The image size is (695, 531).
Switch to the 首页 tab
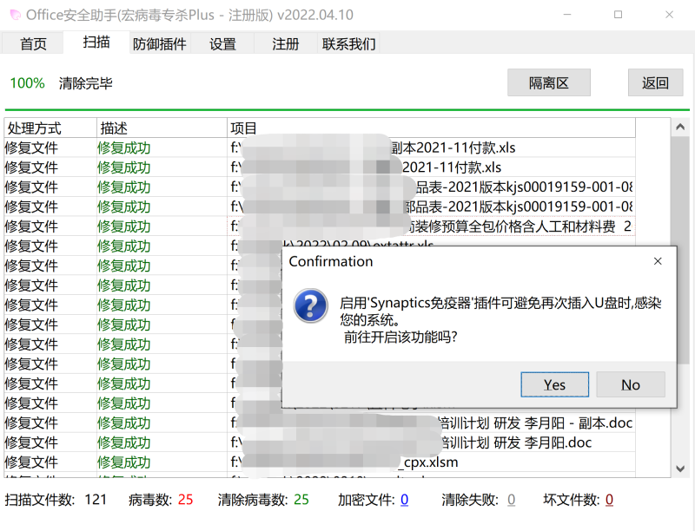coord(33,43)
